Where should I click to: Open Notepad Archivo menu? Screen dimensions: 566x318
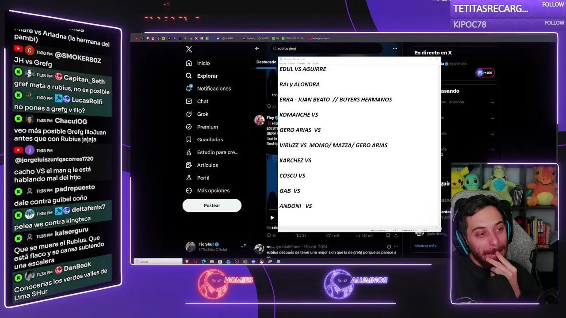pyautogui.click(x=283, y=63)
